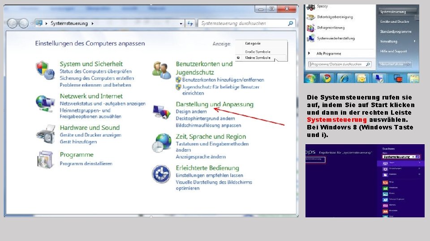The width and height of the screenshot is (430, 241).
Task: Click the Anzeigesprache ändern link
Action: click(201, 157)
